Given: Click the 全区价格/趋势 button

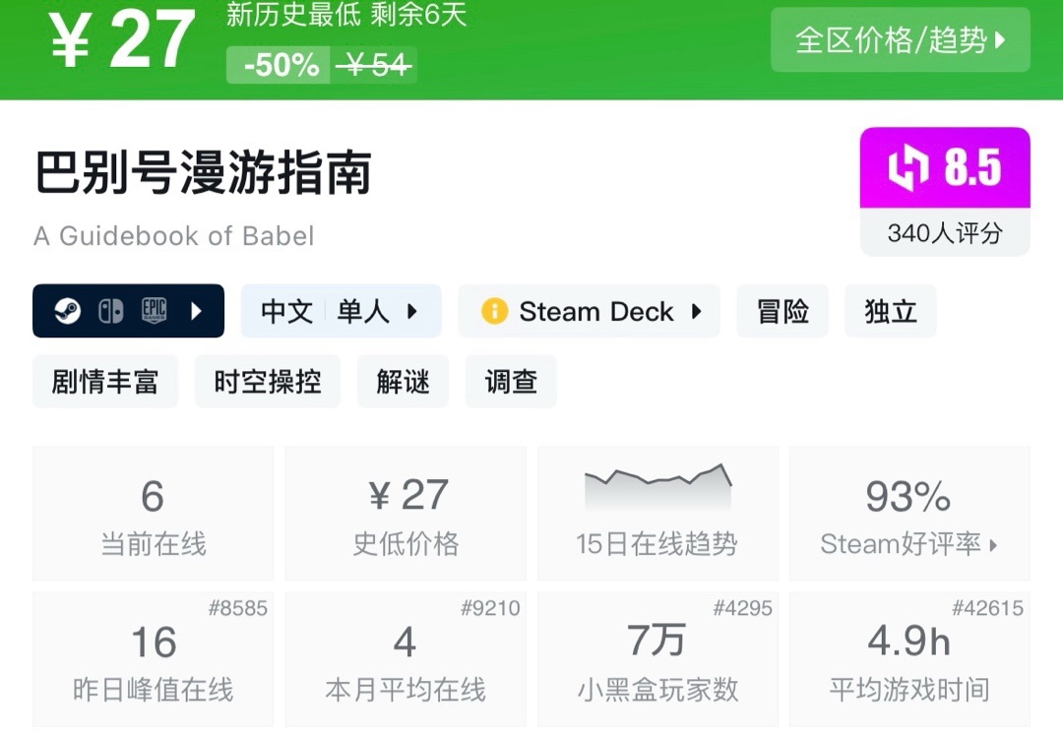Looking at the screenshot, I should point(899,39).
